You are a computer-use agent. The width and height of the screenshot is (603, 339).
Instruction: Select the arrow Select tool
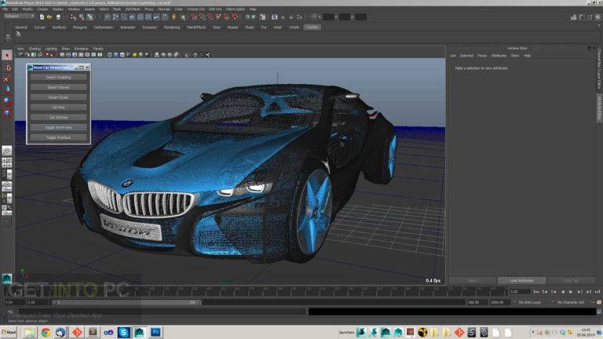(7, 56)
